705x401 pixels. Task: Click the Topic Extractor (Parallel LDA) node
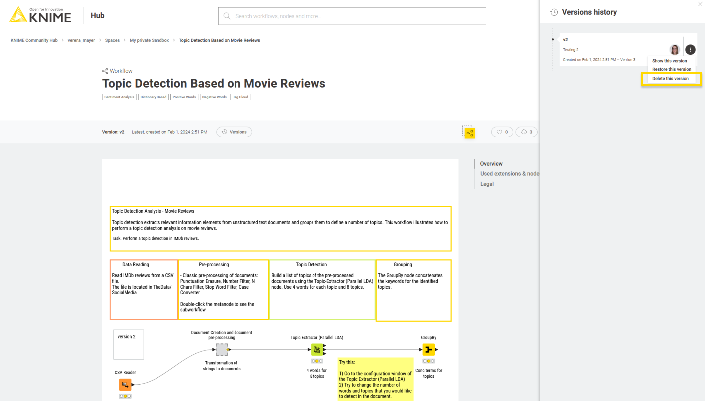pos(316,350)
